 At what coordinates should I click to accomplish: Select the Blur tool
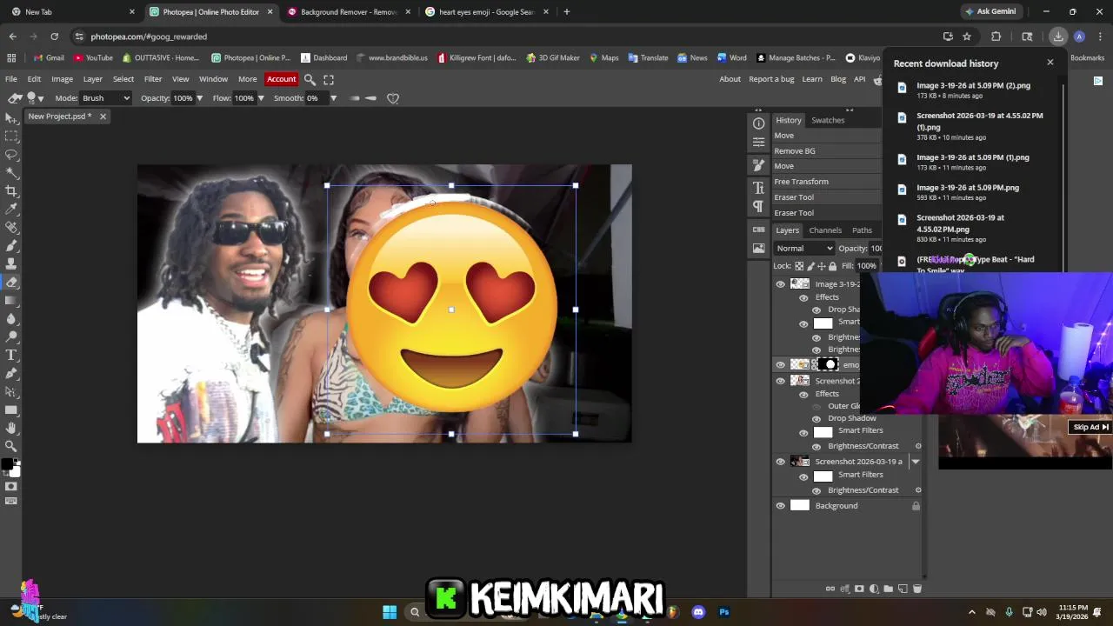[x=11, y=319]
